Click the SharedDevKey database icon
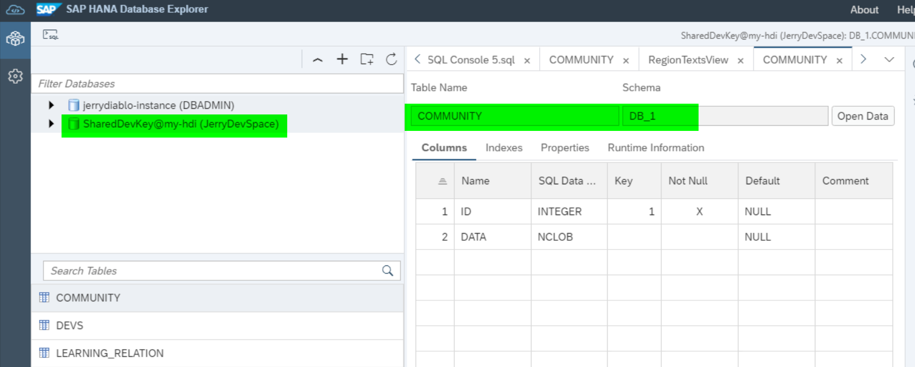Screen dimensions: 915x367 tap(74, 124)
